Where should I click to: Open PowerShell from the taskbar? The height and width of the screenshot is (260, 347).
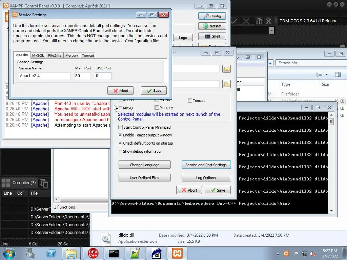(51, 253)
